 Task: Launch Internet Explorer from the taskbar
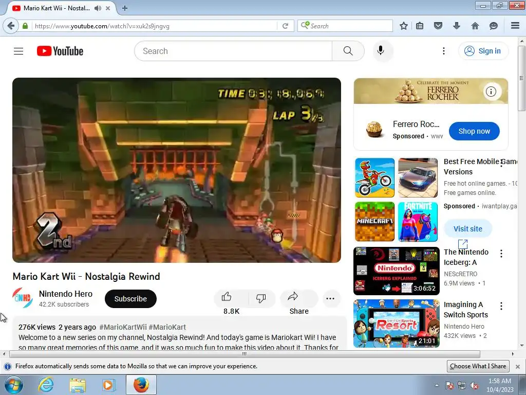coord(46,385)
